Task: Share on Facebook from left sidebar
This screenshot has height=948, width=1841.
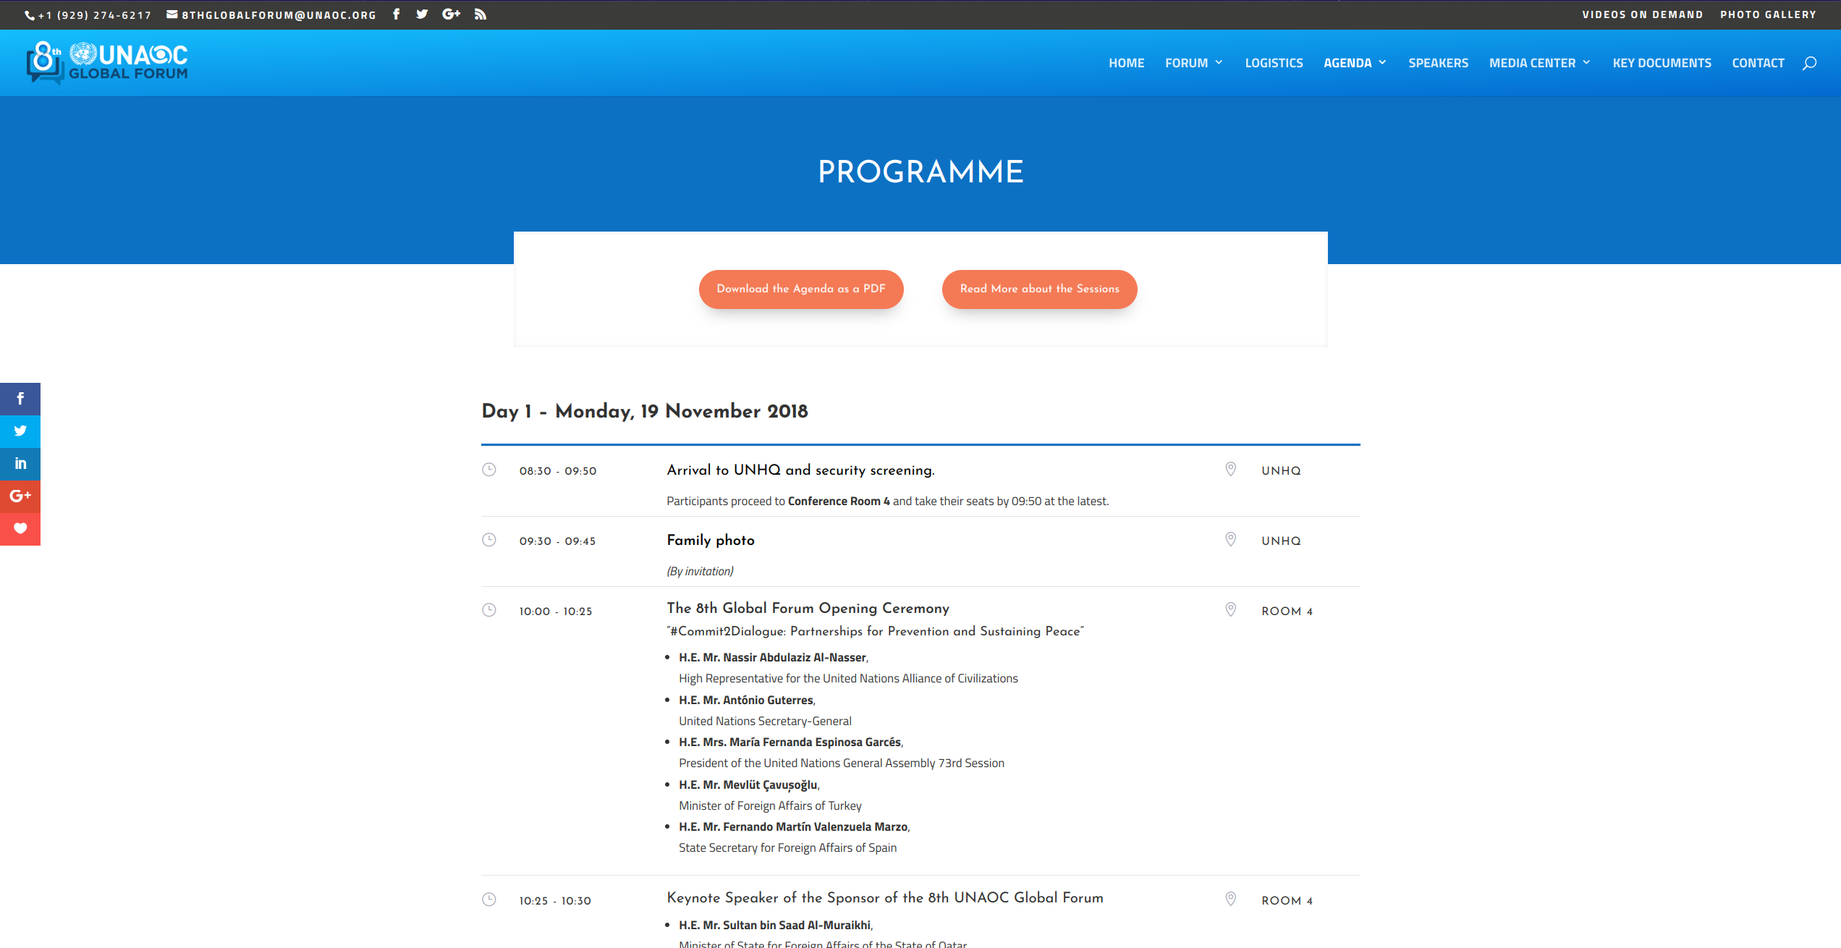Action: coord(20,399)
